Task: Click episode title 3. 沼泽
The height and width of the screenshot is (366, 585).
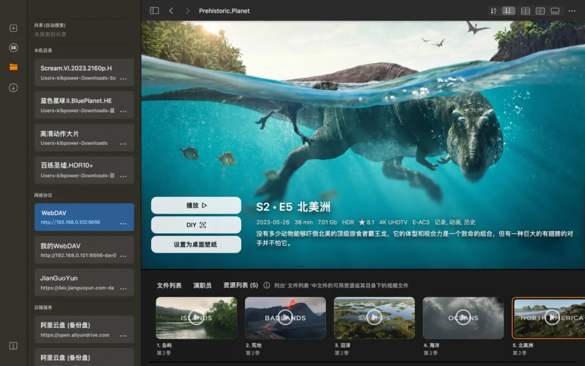Action: click(342, 346)
